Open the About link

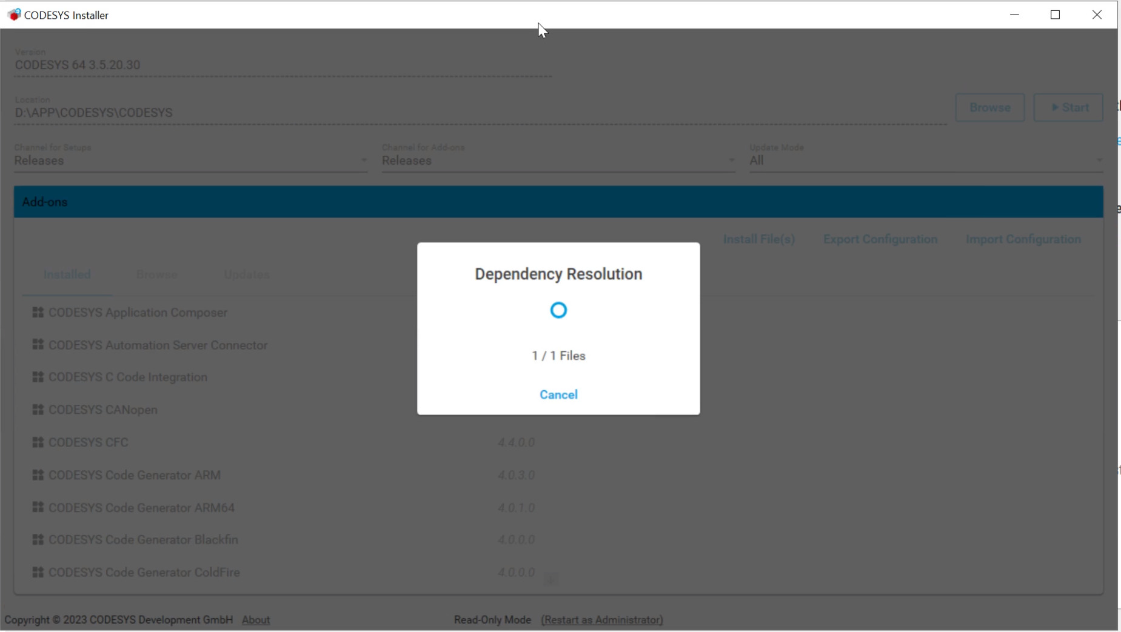pyautogui.click(x=256, y=620)
